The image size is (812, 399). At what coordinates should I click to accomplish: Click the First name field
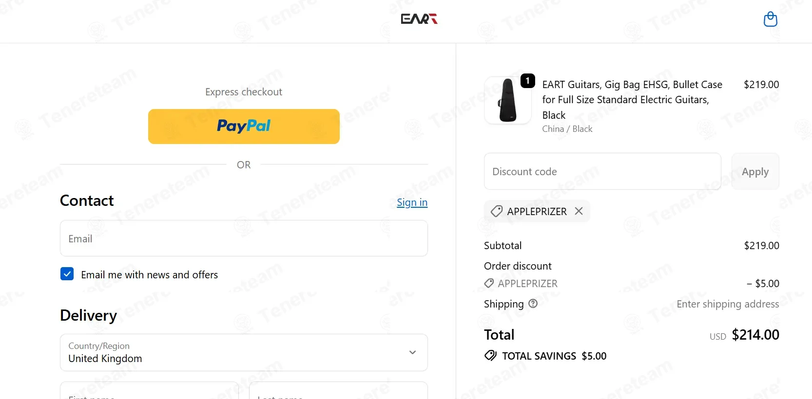149,393
